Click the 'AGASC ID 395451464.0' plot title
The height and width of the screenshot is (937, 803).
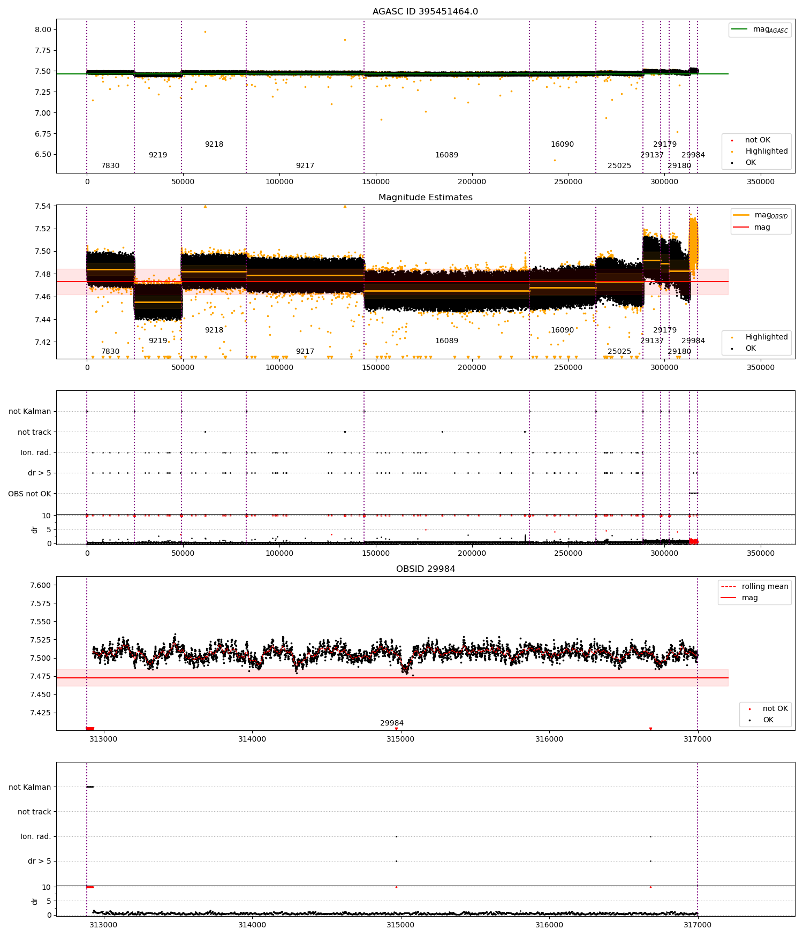coord(426,12)
